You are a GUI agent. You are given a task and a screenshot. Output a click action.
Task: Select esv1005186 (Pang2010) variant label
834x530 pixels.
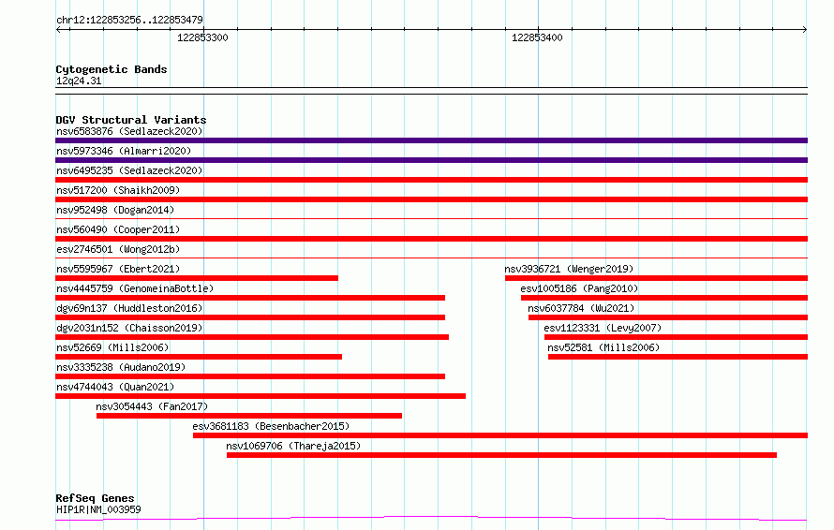[x=579, y=288]
